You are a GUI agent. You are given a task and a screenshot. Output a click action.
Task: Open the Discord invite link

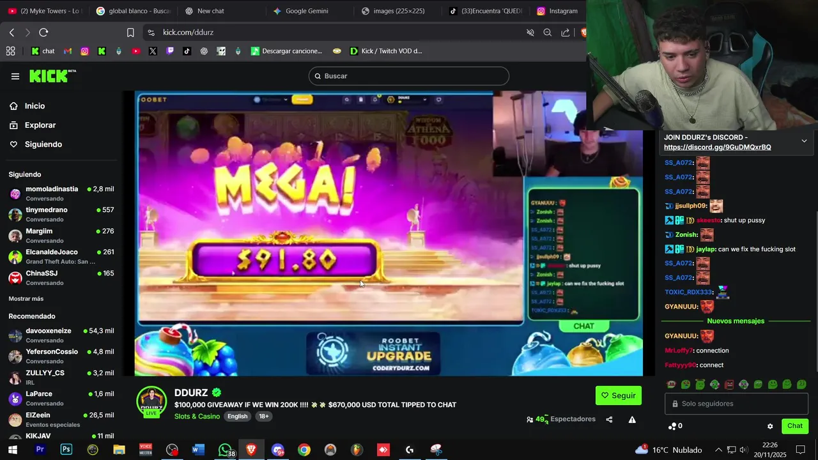coord(717,147)
